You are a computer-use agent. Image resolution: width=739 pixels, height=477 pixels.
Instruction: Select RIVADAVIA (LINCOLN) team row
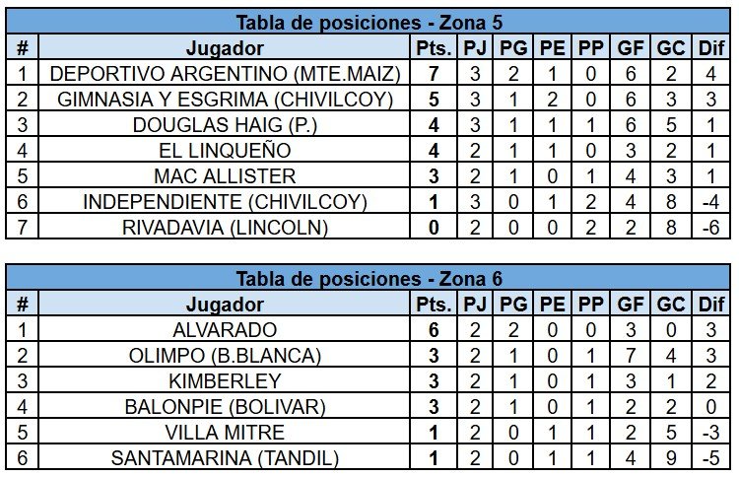369,227
